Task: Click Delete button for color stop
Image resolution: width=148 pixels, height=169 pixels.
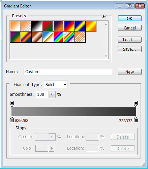Action: point(123,148)
